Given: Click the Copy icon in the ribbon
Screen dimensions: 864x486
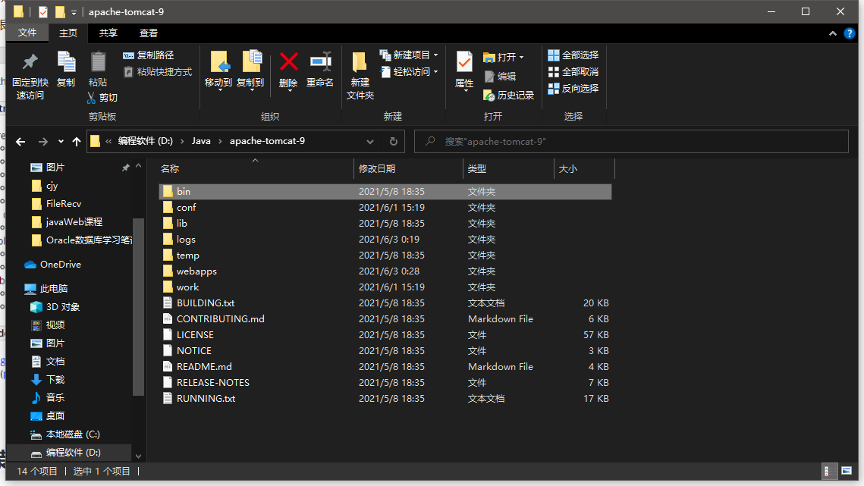Looking at the screenshot, I should point(66,62).
